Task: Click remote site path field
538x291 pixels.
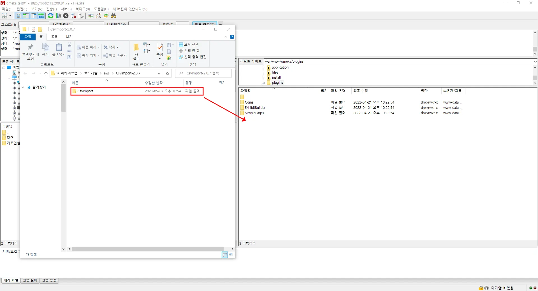Action: pyautogui.click(x=398, y=62)
